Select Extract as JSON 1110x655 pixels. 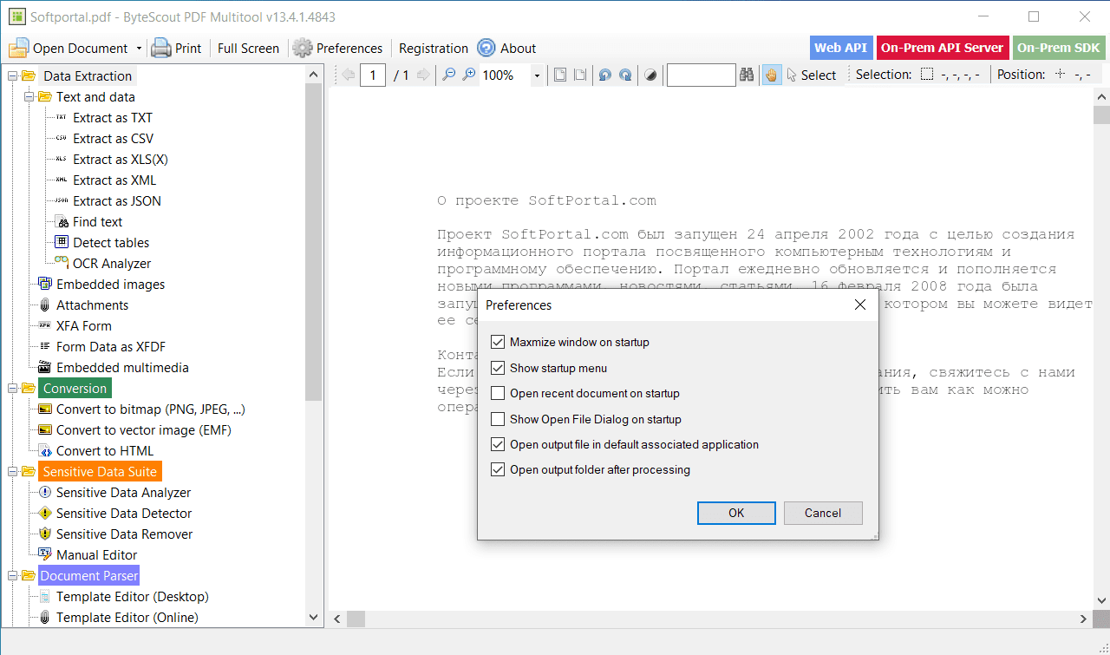point(117,201)
